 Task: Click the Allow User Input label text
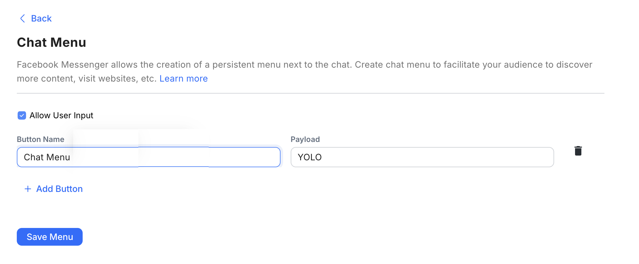click(x=61, y=115)
